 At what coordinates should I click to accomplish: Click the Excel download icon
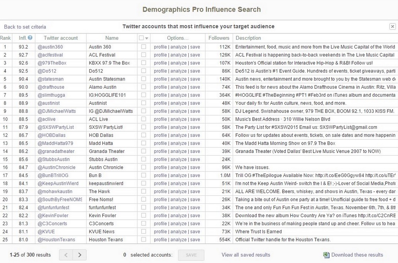coord(326,255)
